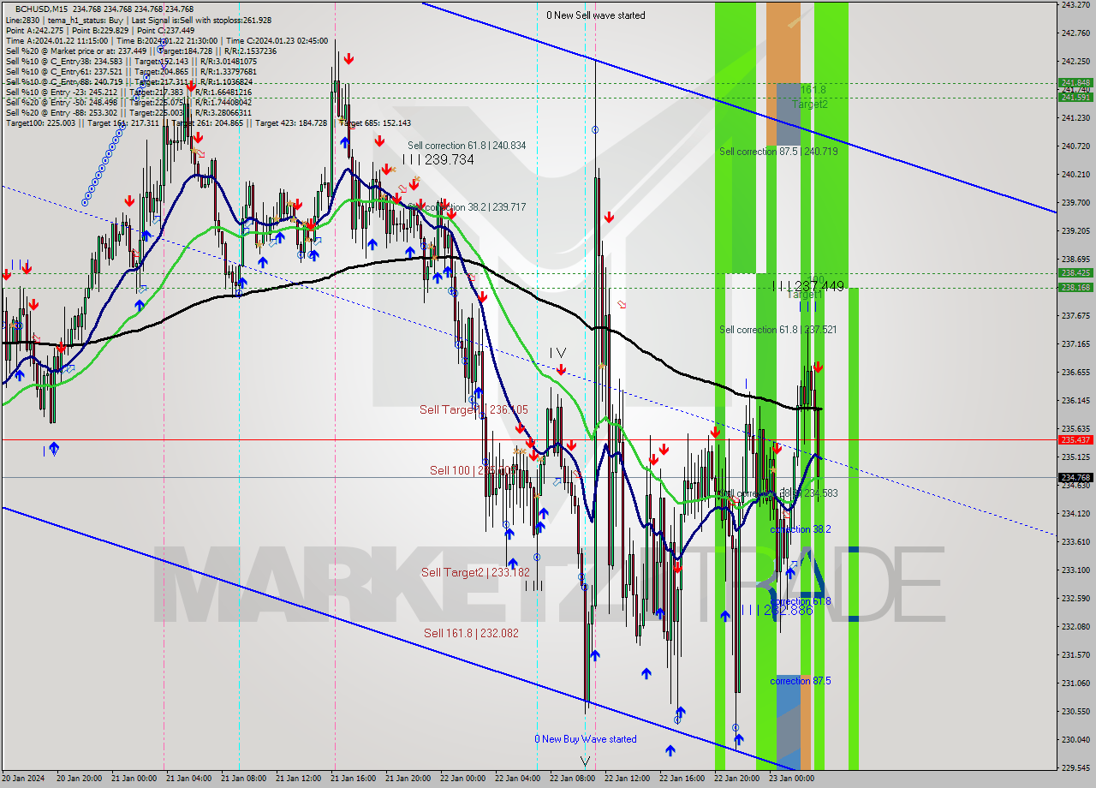This screenshot has height=788, width=1096.
Task: Click '21 Jan 20:00' on the time axis
Action: (409, 779)
